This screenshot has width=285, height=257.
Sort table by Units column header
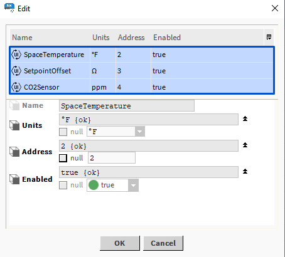click(101, 38)
